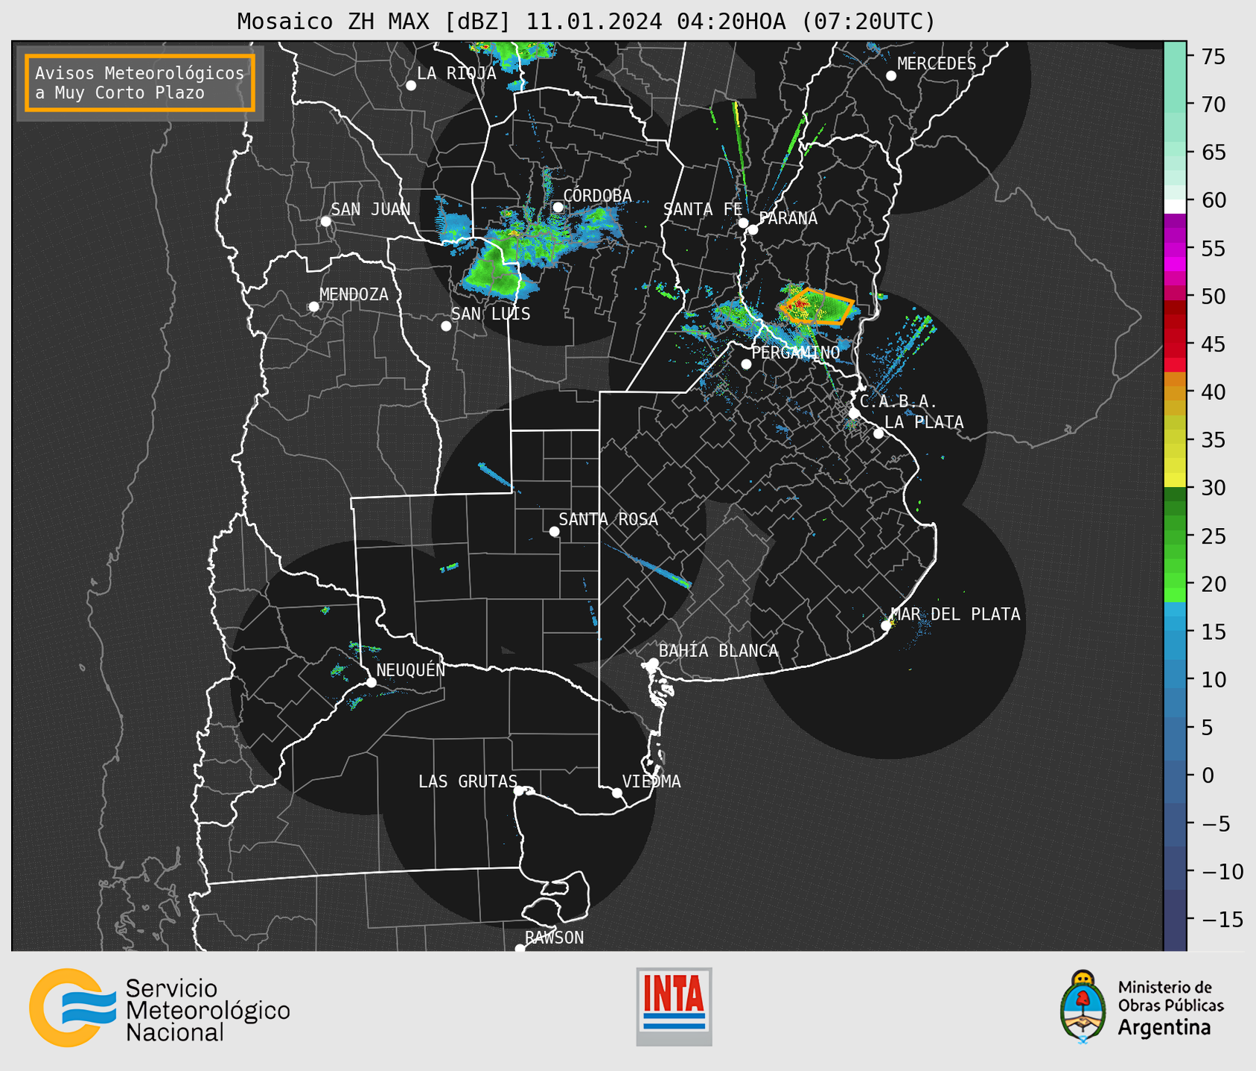
Task: Click the Bahía Blanca city marker
Action: [653, 663]
